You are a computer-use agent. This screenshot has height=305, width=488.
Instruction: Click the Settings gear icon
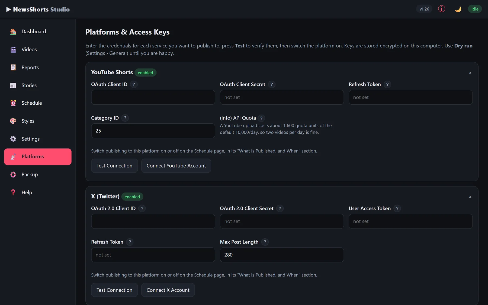click(13, 139)
